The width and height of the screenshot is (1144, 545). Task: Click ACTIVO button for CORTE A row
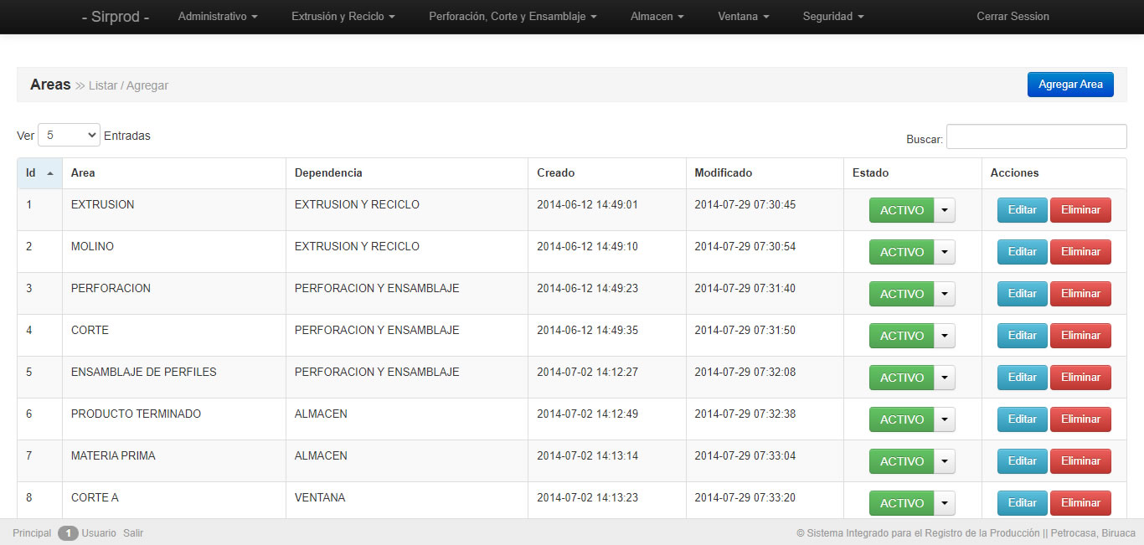901,503
